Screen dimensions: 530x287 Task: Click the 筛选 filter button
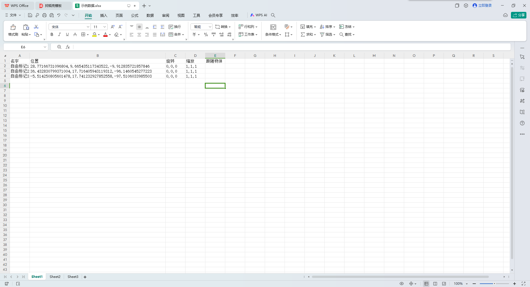(x=327, y=34)
